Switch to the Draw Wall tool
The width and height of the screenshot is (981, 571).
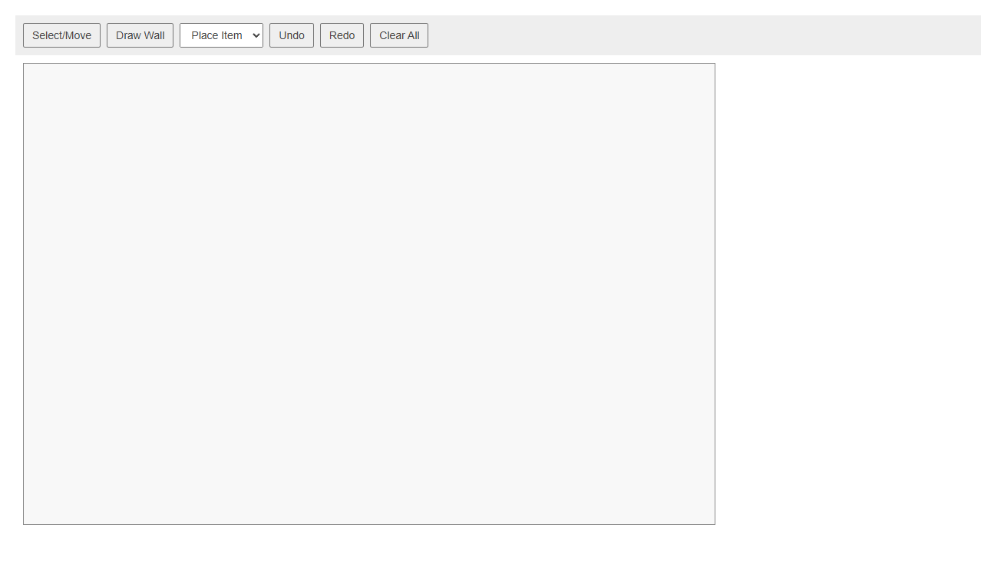(140, 35)
